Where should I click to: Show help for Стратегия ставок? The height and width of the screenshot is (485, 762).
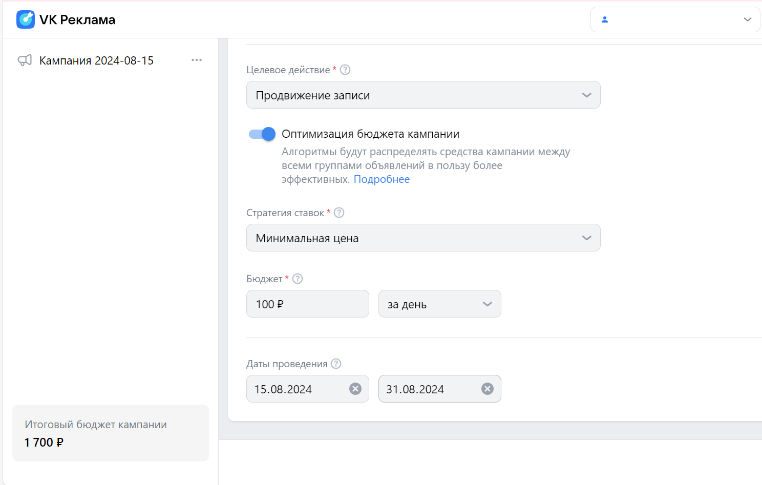click(x=339, y=213)
